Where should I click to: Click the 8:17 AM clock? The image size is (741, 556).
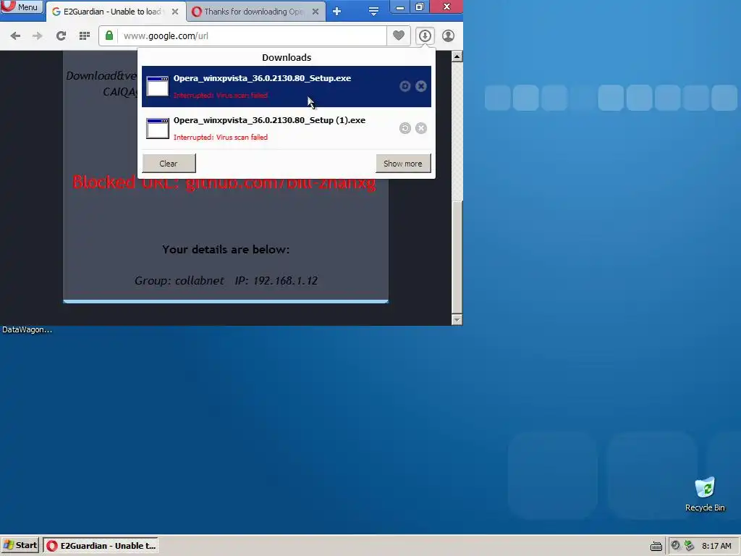point(716,546)
